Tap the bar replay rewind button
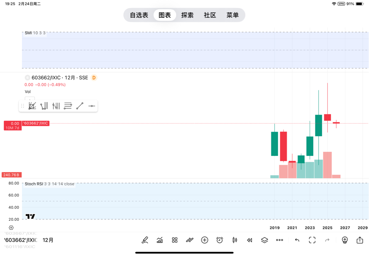Viewport: 369px width, 256px height. [250, 240]
